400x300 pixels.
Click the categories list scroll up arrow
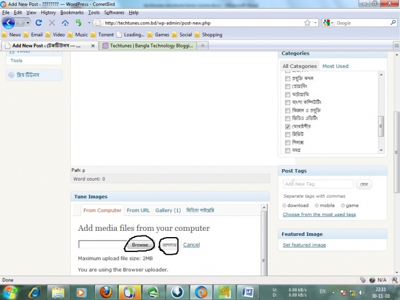[x=381, y=74]
